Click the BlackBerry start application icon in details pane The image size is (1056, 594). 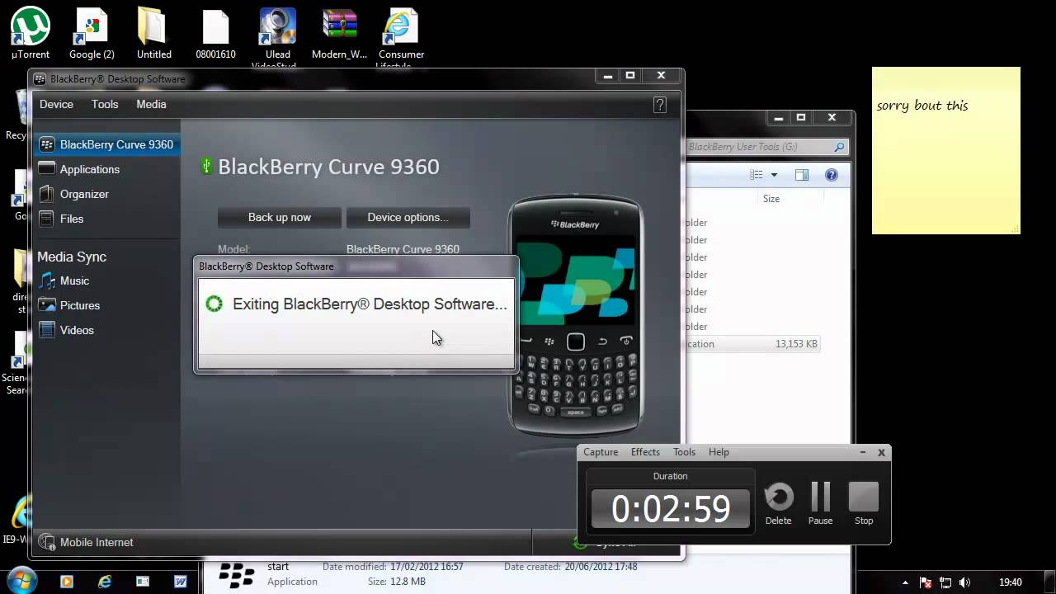[x=236, y=575]
